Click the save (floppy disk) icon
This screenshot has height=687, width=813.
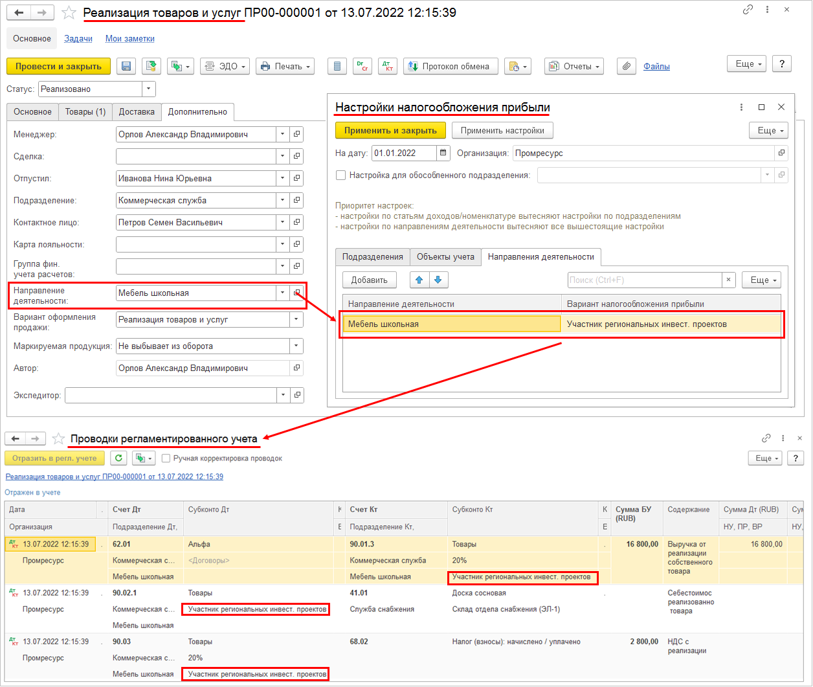(x=126, y=66)
